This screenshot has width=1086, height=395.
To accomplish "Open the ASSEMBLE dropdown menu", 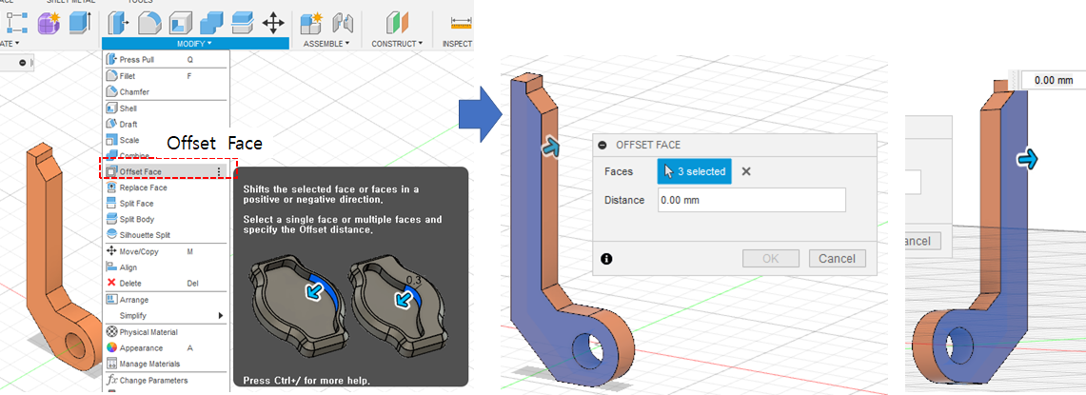I will coord(326,43).
